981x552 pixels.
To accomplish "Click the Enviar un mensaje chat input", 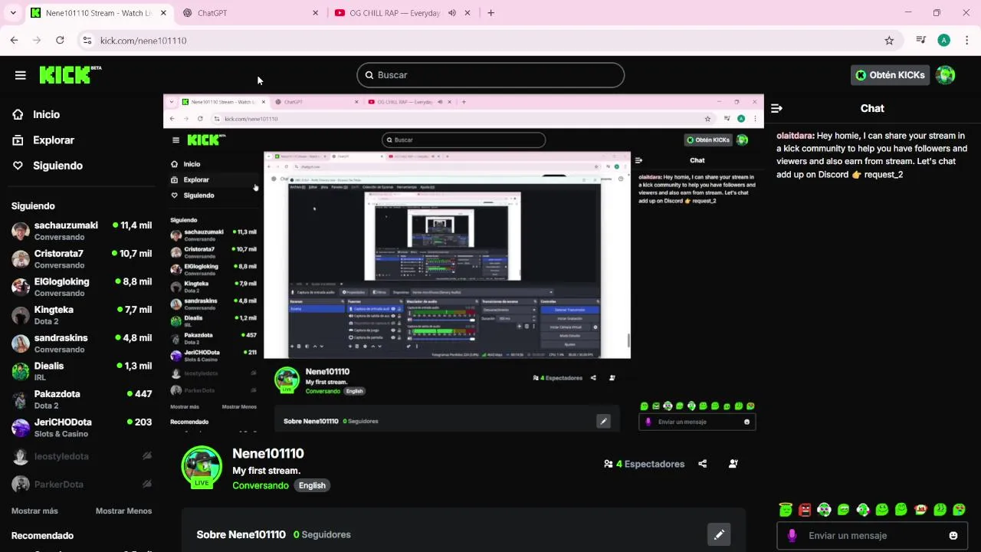I will click(872, 536).
